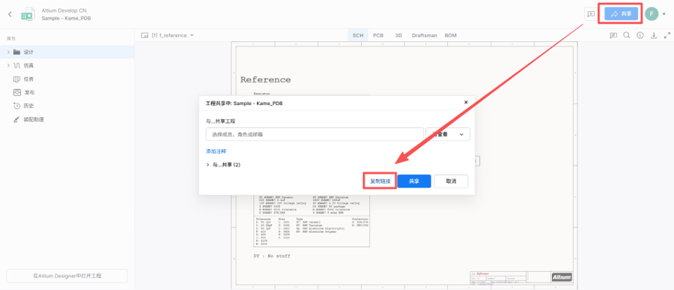Click the project thumbnail icon

[x=28, y=14]
